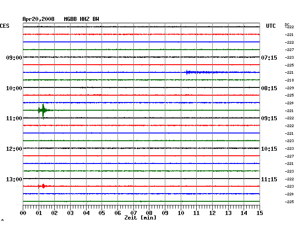
Task: Select minute 10 on the time axis
Action: 181,213
